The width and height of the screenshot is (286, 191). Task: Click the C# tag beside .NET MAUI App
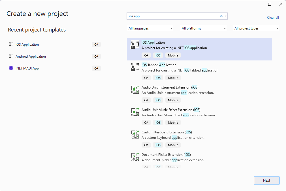tap(96, 68)
